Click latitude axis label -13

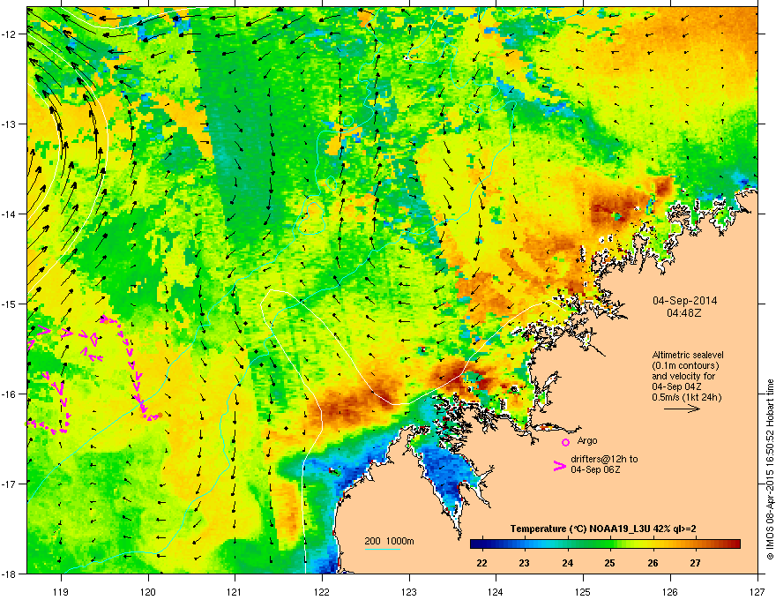coord(11,124)
